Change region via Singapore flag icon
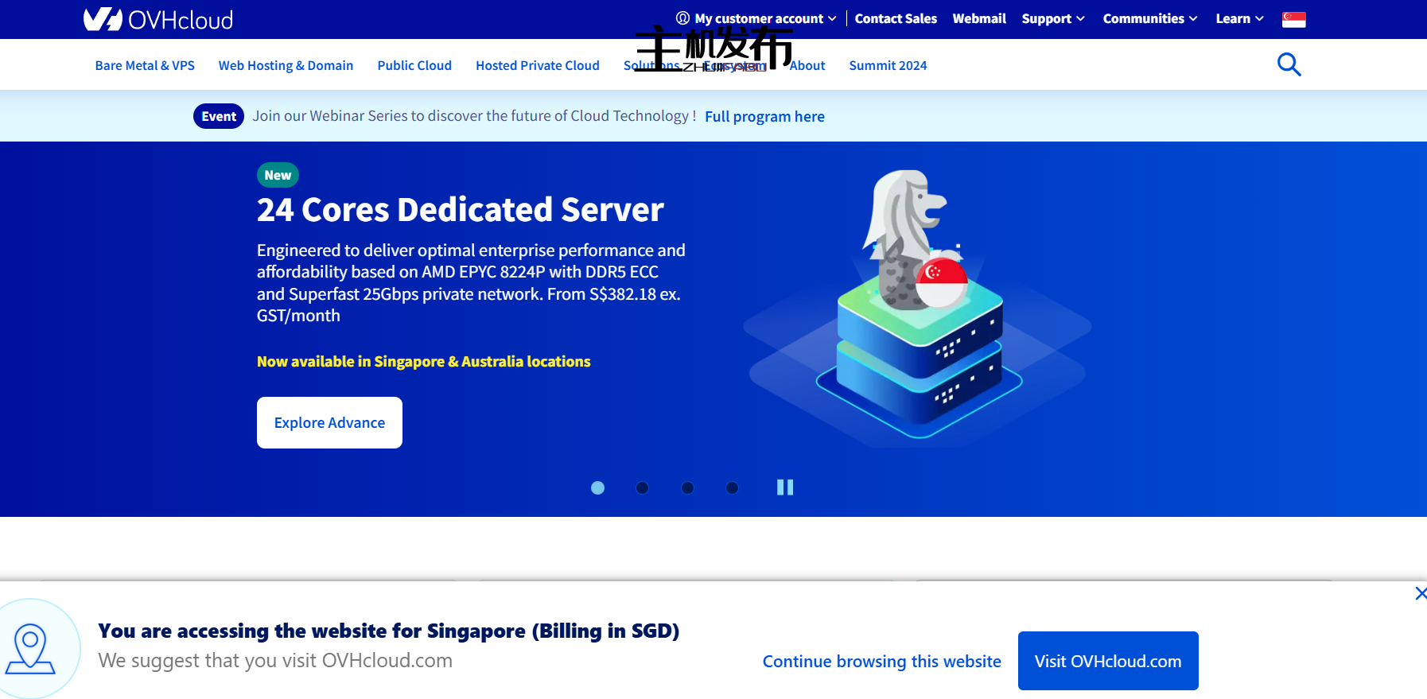 (1293, 19)
